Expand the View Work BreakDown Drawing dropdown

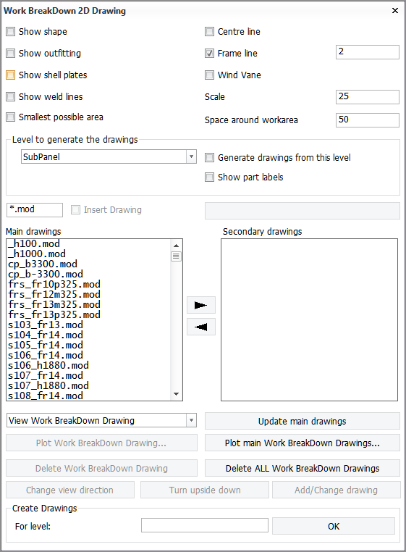[101, 420]
